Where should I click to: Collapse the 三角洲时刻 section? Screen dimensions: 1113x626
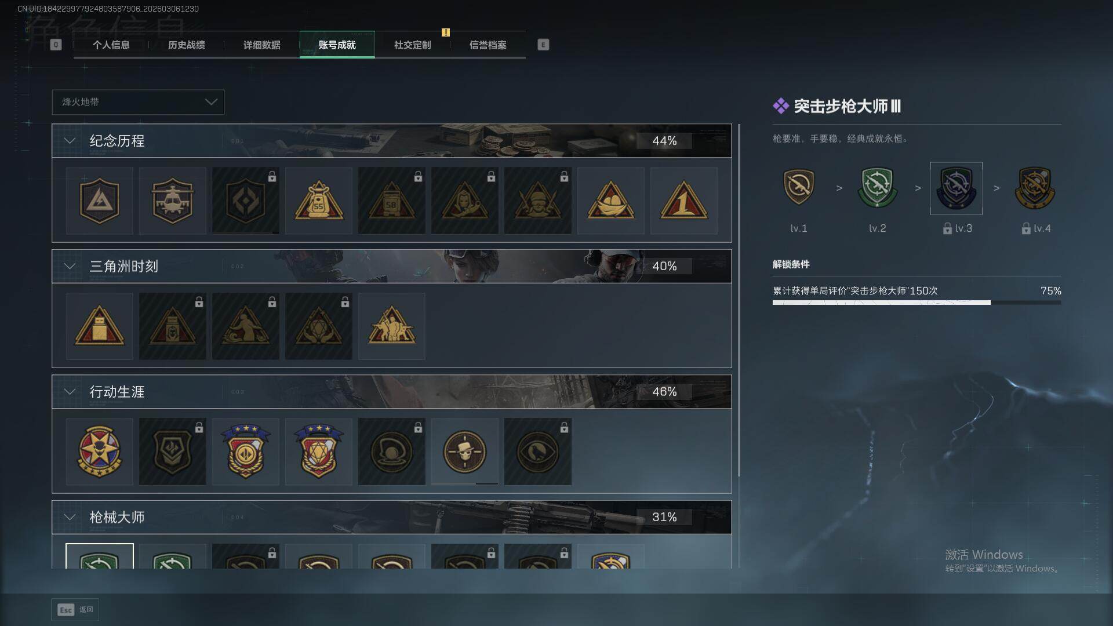pyautogui.click(x=70, y=266)
